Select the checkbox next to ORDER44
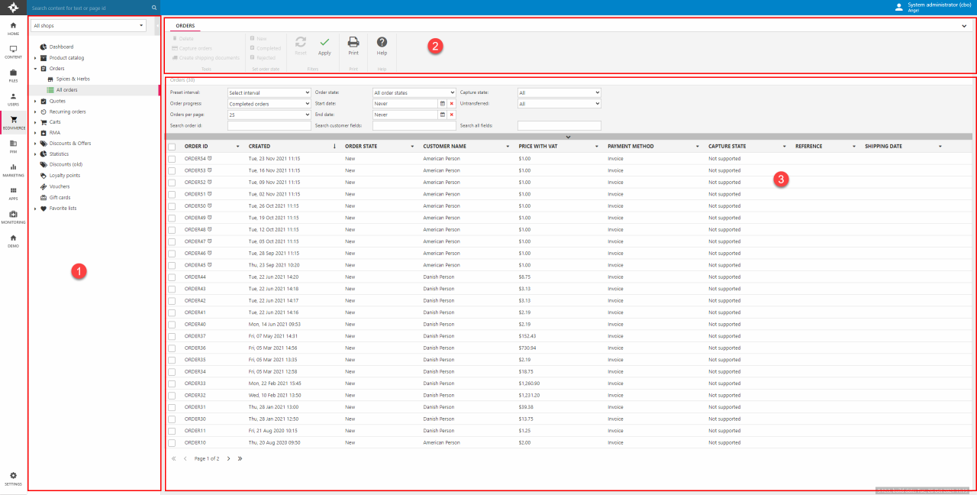The image size is (977, 495). click(x=172, y=277)
